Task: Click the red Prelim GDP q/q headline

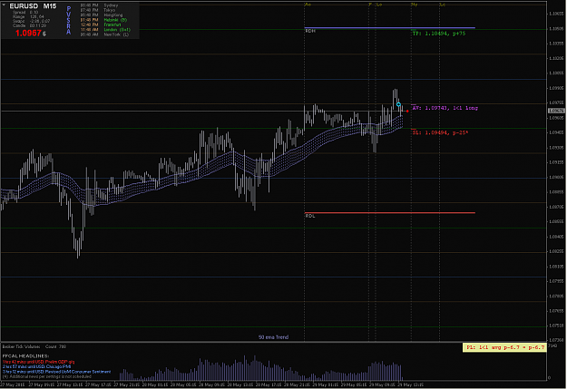Action: (38, 362)
